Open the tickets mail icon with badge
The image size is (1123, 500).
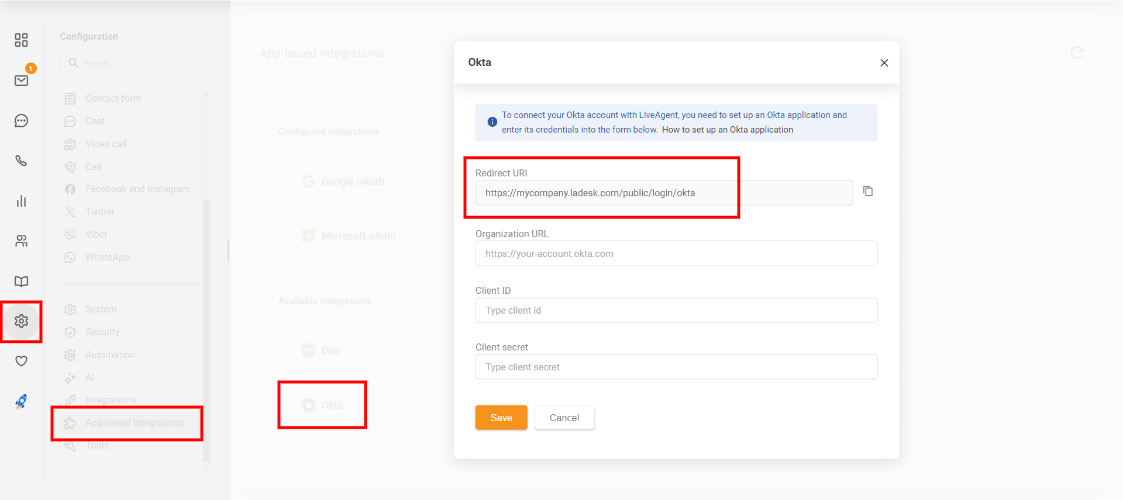pos(21,81)
